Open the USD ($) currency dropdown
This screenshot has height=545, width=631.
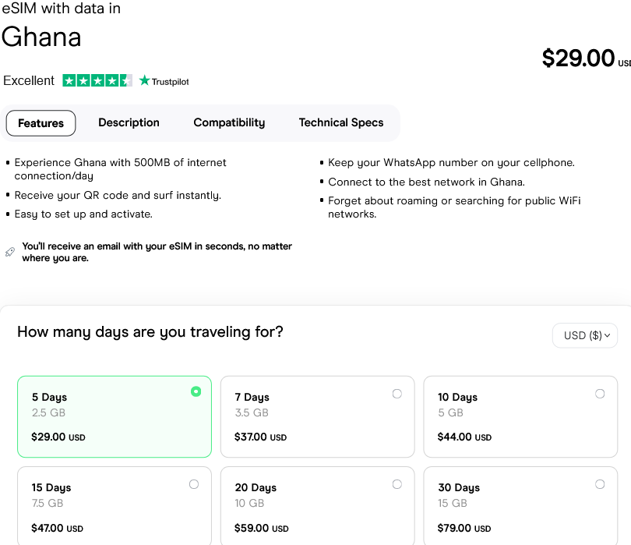pyautogui.click(x=585, y=335)
